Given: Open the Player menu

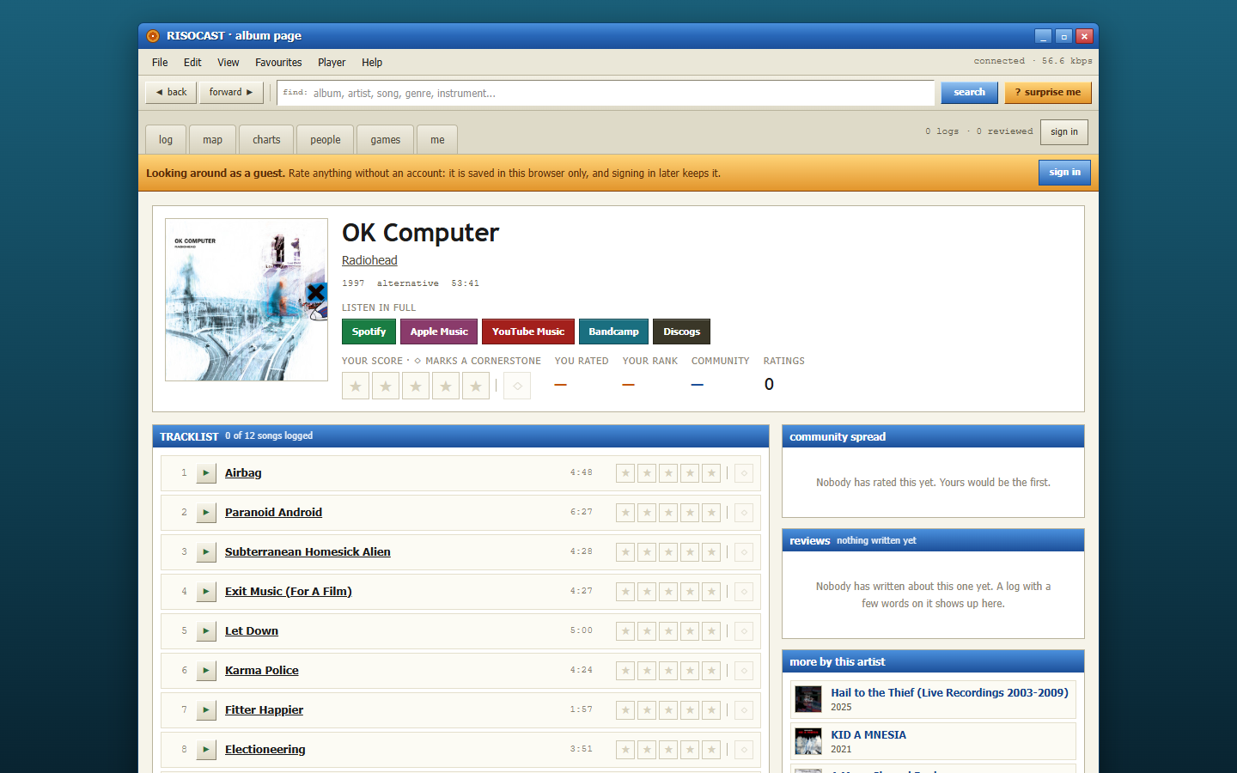Looking at the screenshot, I should (332, 63).
